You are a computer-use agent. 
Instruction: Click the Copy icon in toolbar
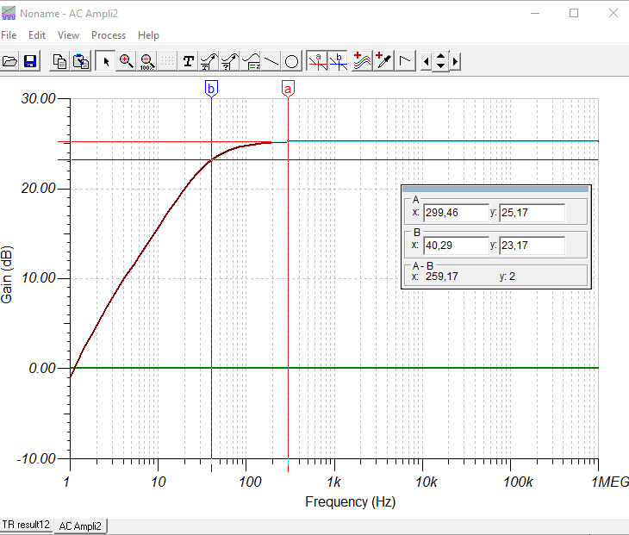(x=59, y=61)
